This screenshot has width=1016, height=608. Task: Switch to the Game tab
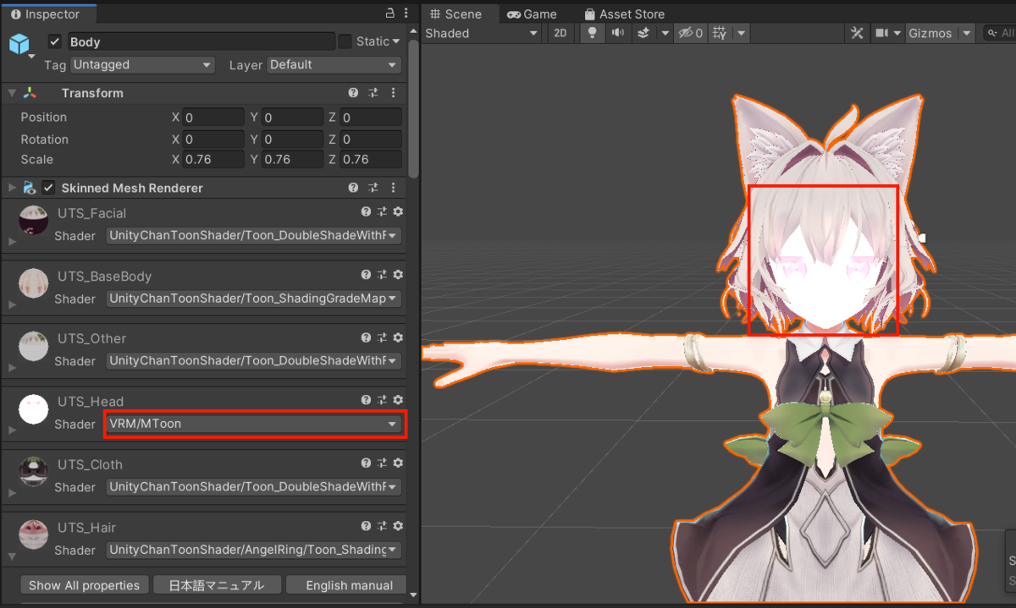pos(533,14)
